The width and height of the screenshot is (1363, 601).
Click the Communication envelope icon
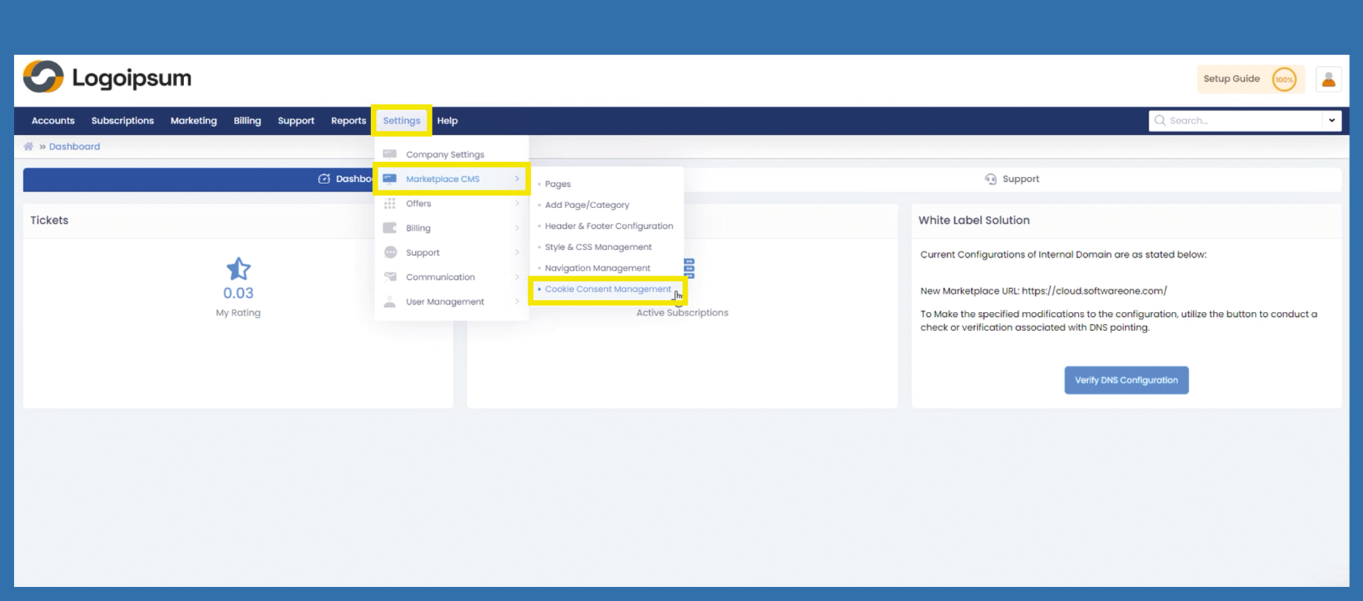390,277
